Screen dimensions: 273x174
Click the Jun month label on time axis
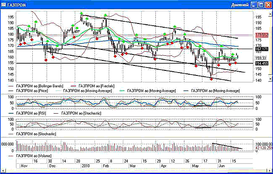tap(222, 166)
